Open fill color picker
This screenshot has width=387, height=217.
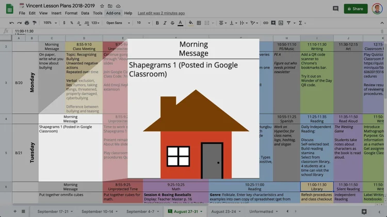[x=190, y=23]
